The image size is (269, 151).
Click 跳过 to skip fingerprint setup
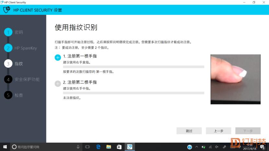click(189, 131)
